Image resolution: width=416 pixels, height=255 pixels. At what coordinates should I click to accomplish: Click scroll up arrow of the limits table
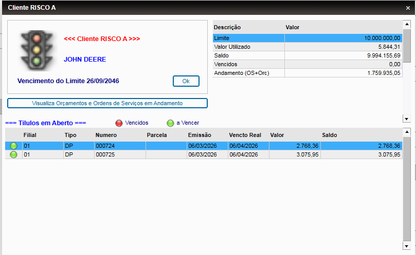(x=407, y=24)
